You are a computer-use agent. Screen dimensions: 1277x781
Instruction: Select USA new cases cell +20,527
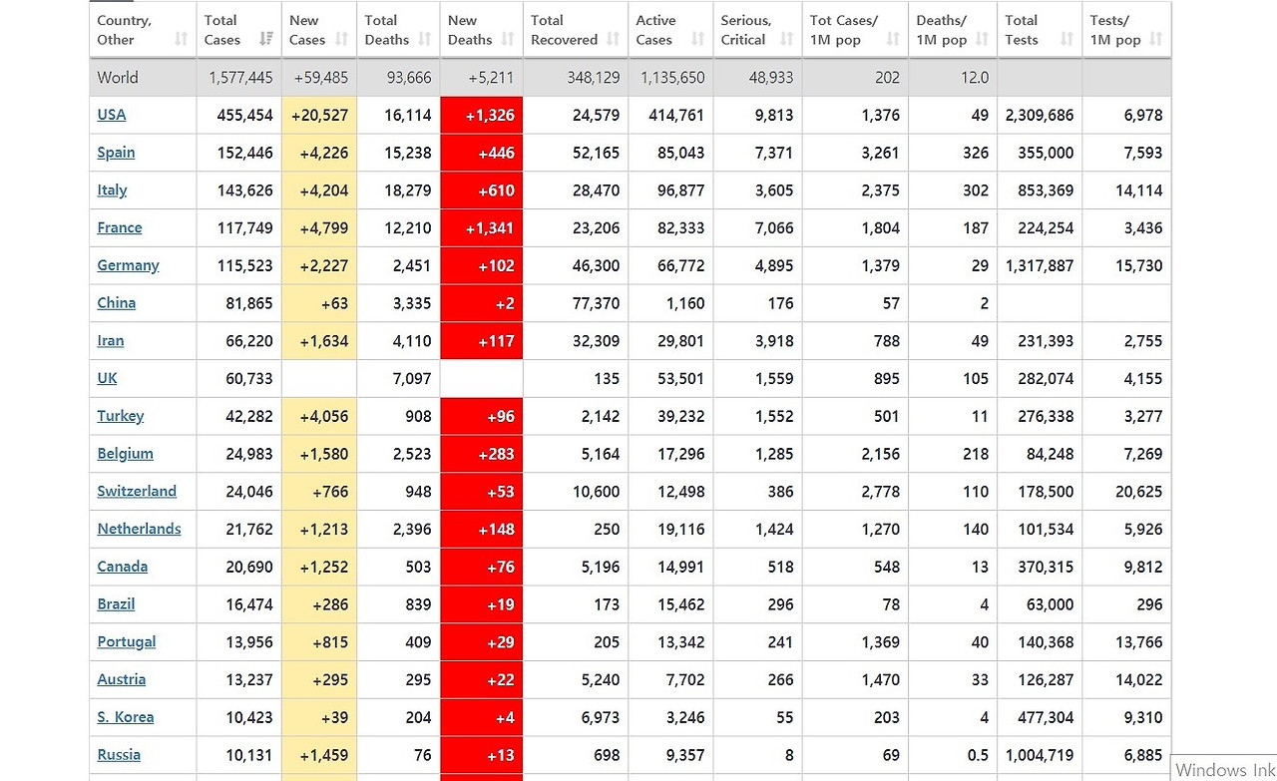(x=319, y=115)
